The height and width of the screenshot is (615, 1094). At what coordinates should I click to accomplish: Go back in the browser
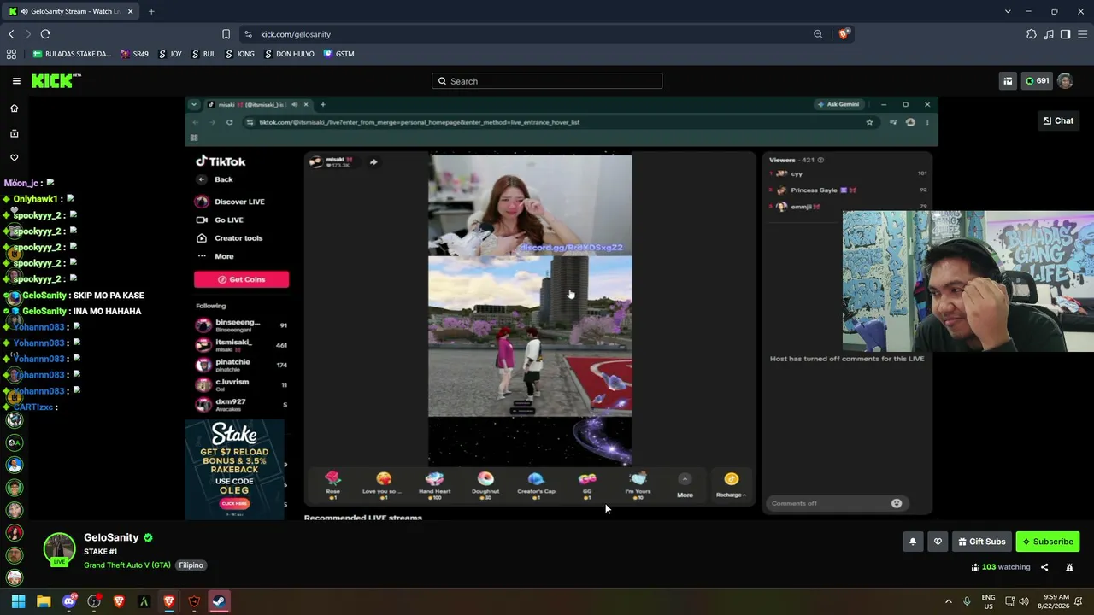click(x=11, y=34)
